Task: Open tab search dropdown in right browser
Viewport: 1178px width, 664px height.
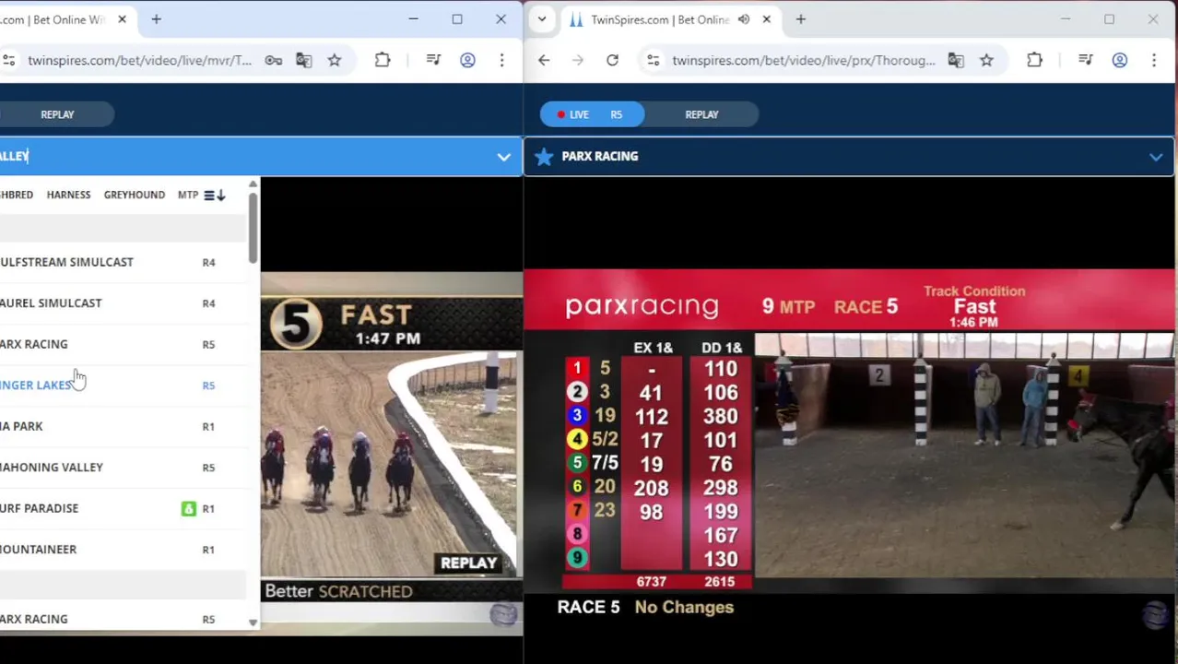Action: 542,19
